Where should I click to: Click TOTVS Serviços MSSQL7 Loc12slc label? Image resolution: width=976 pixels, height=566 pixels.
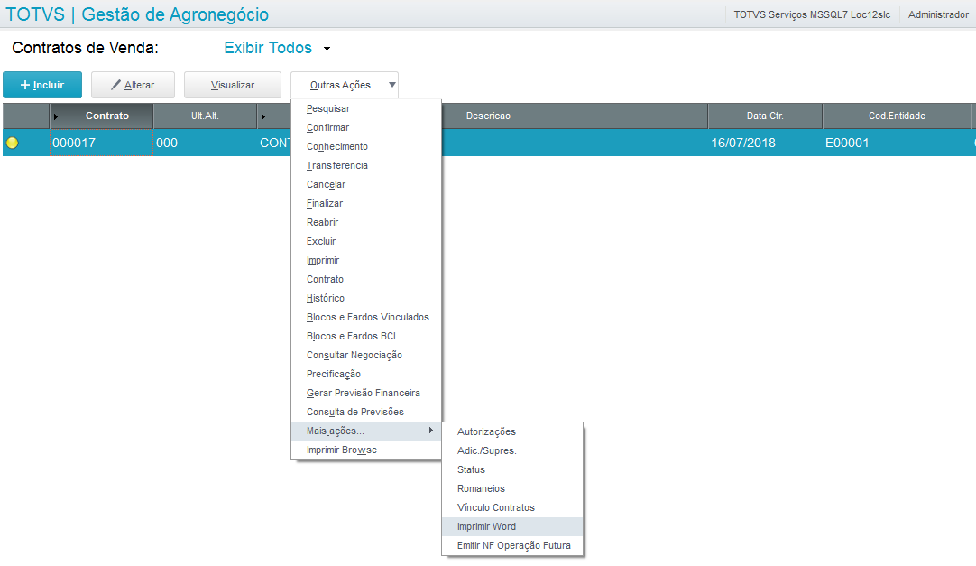point(812,14)
